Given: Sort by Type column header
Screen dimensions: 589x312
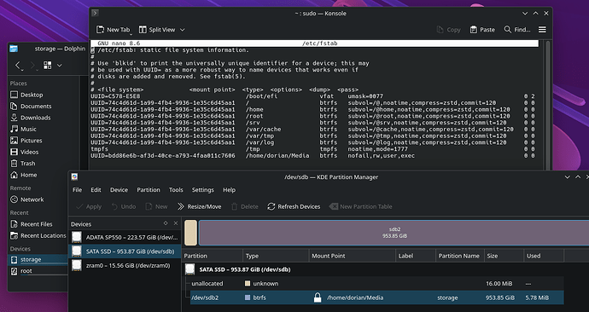Looking at the screenshot, I should coord(276,256).
